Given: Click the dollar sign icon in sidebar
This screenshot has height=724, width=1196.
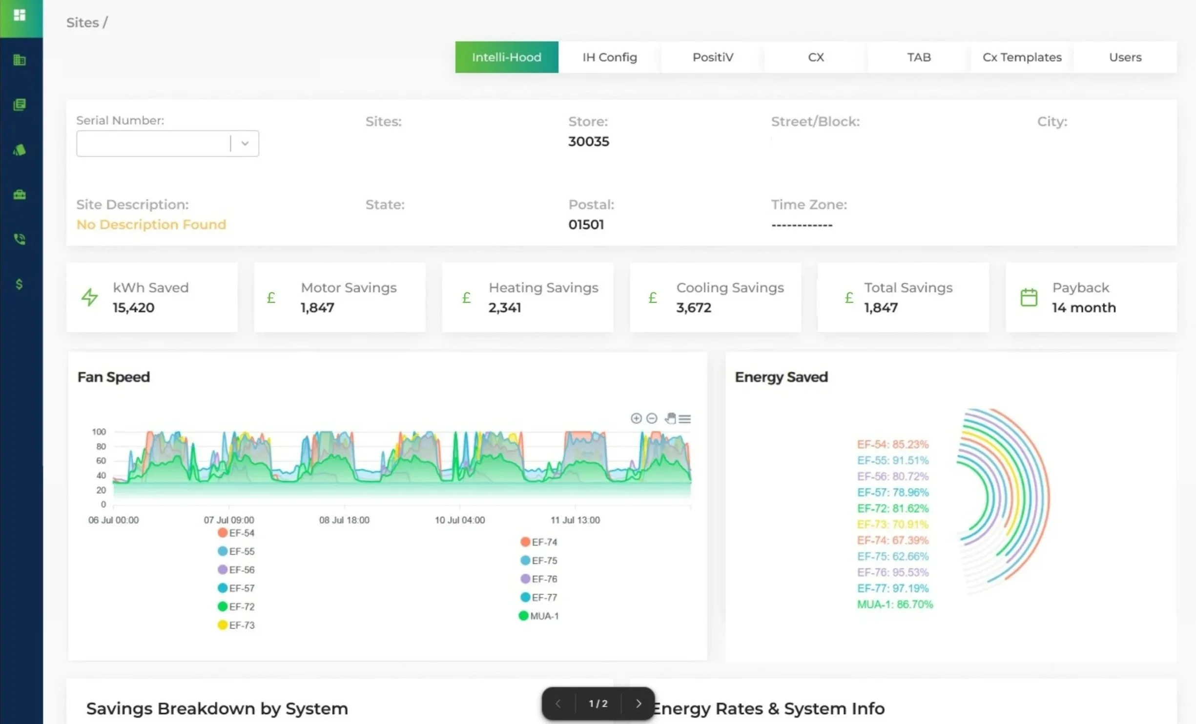Looking at the screenshot, I should coord(20,284).
